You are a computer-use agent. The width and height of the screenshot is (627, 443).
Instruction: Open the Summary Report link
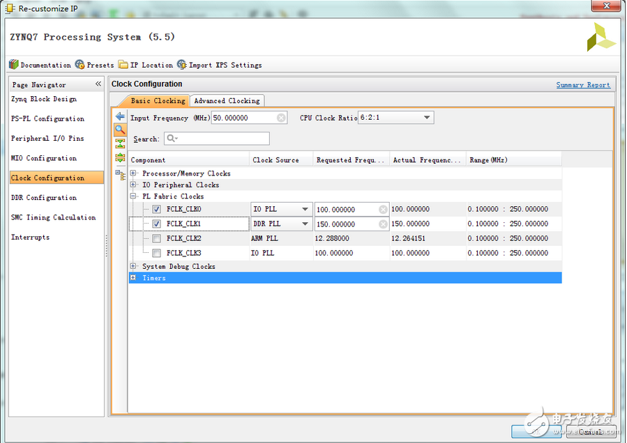(x=582, y=85)
